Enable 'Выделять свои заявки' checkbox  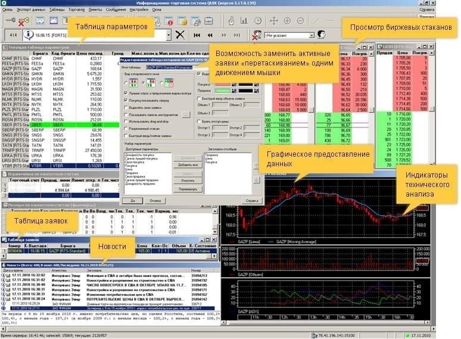(x=126, y=108)
